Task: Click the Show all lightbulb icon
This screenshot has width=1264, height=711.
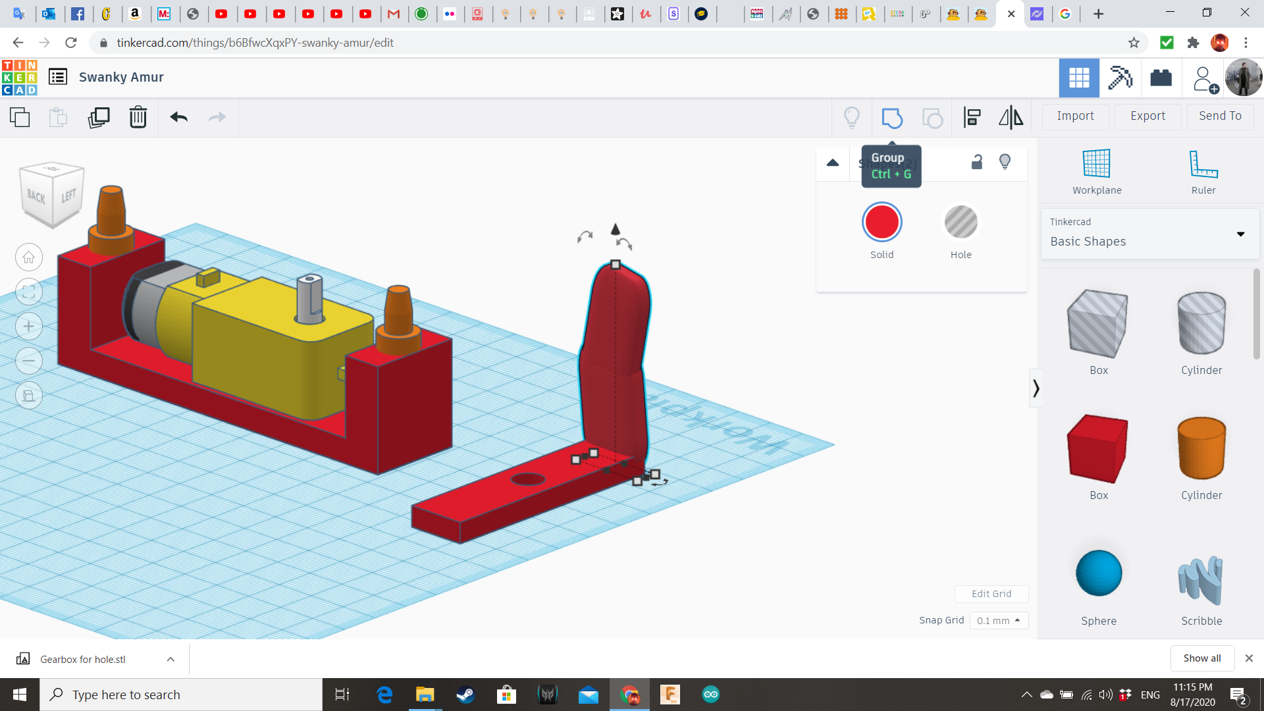Action: coord(852,118)
